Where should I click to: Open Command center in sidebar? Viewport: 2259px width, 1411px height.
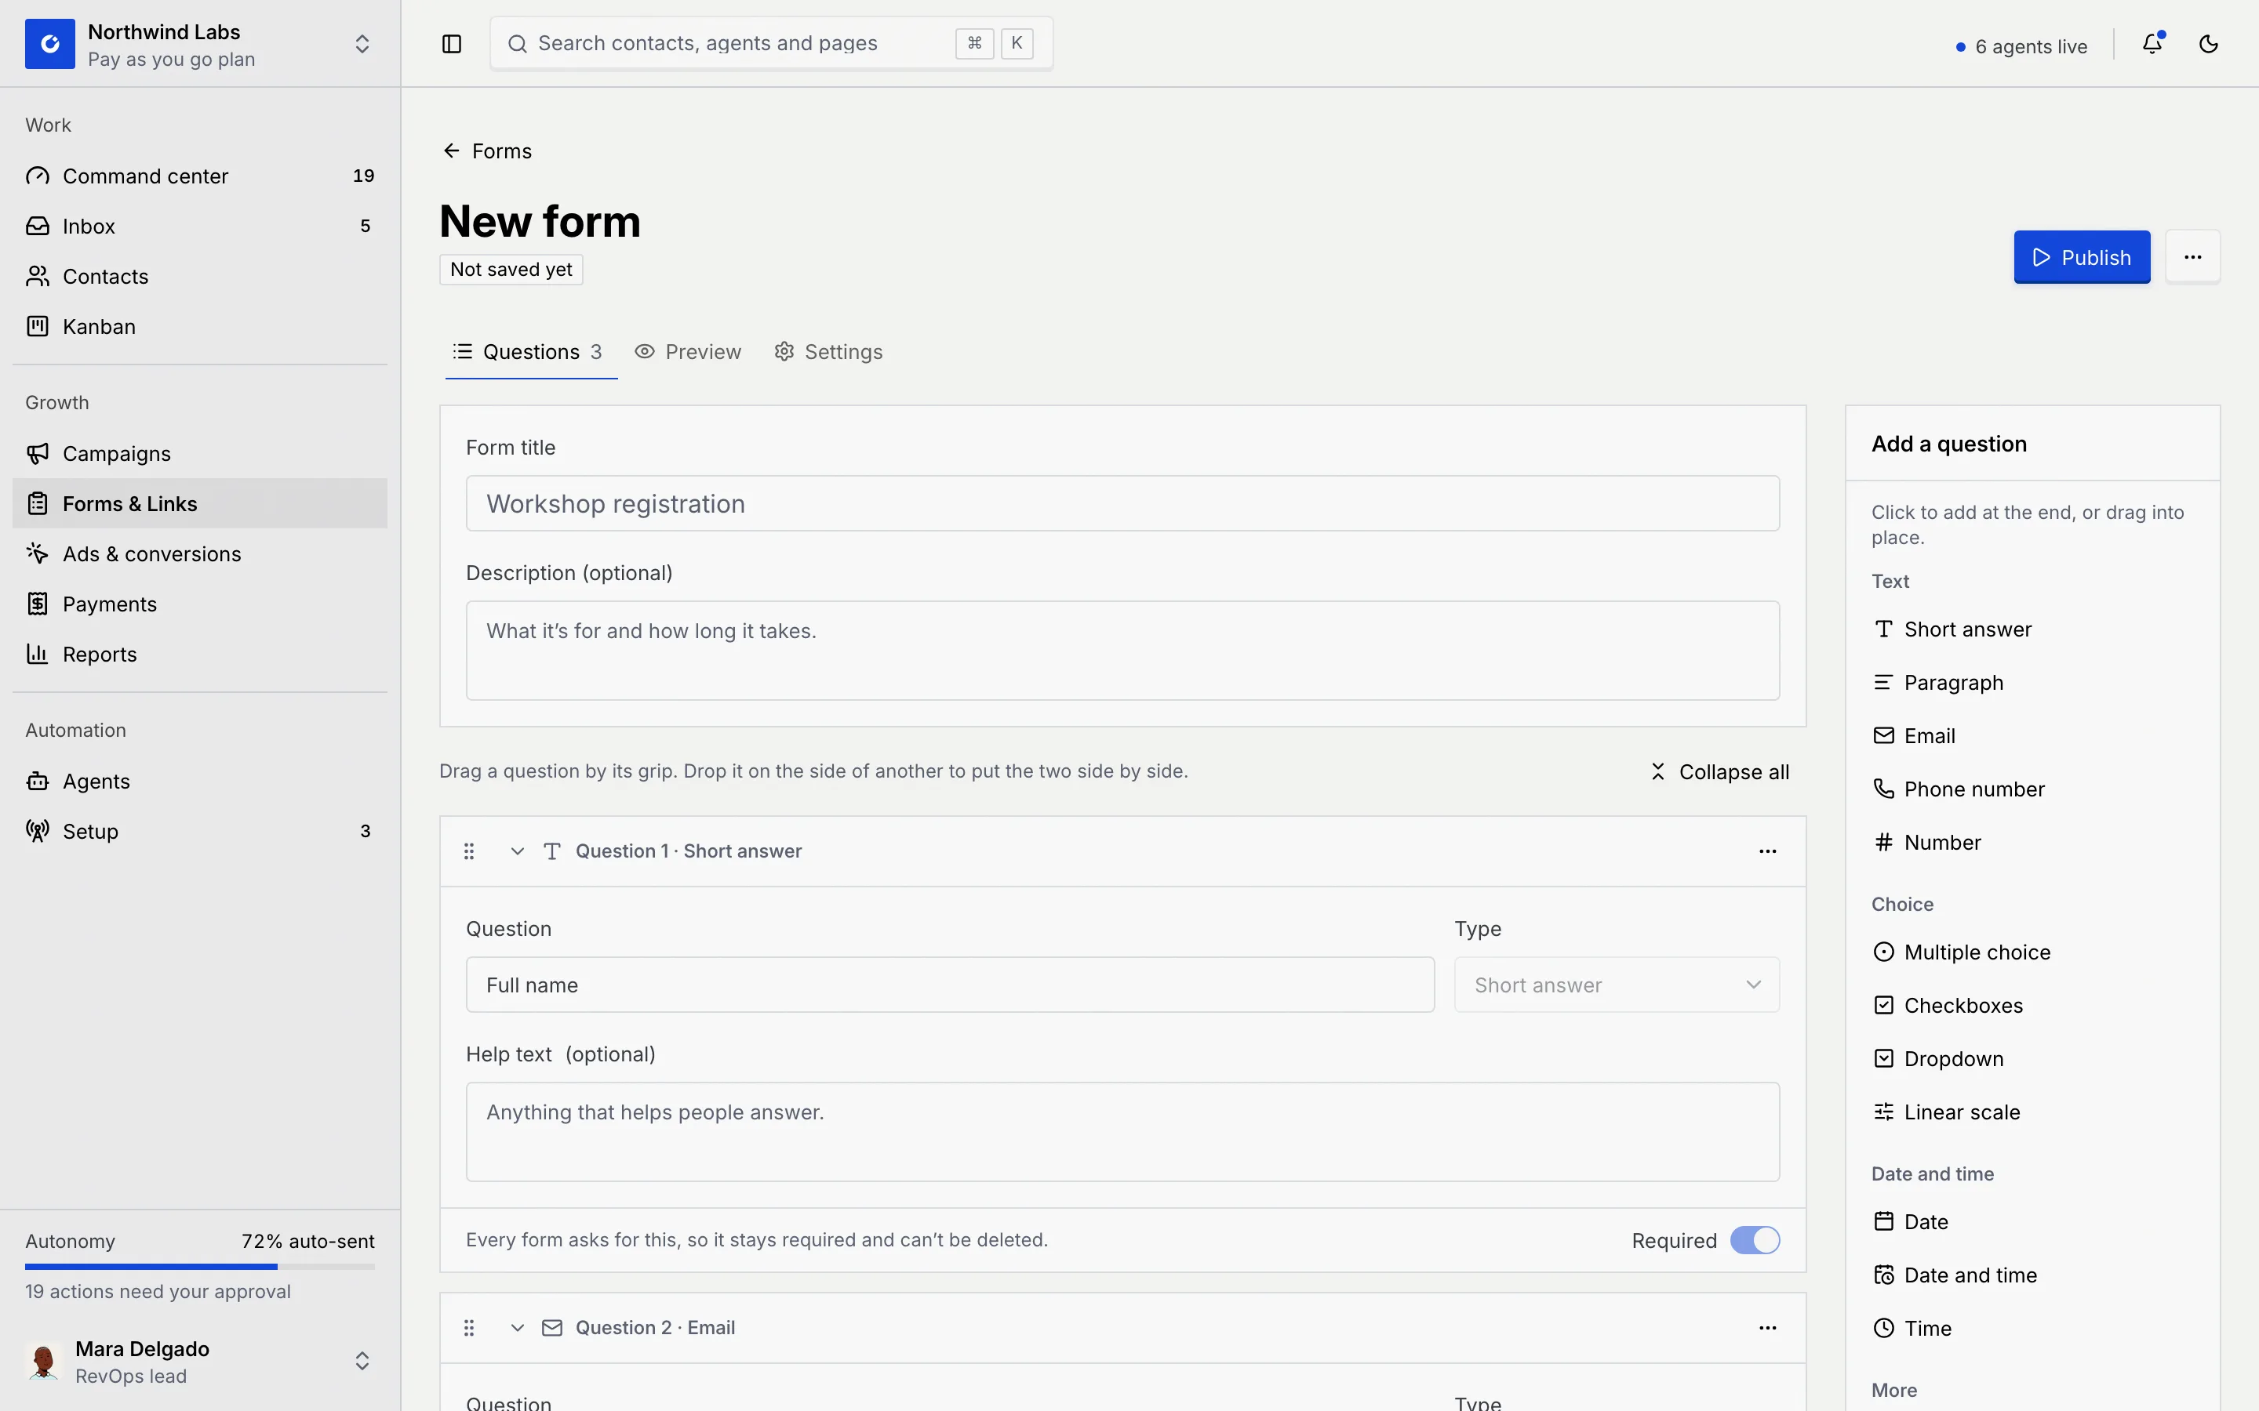[x=200, y=176]
